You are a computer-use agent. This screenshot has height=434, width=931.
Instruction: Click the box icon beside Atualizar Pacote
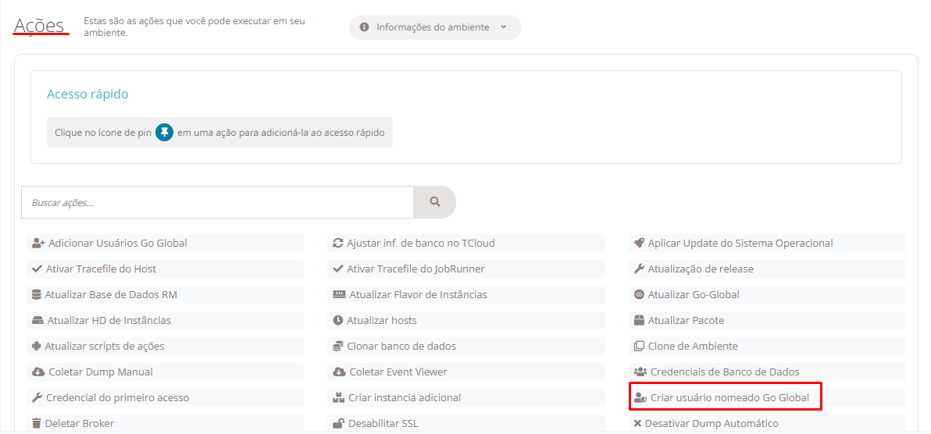(639, 321)
